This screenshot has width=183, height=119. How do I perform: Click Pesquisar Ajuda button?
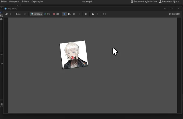[169, 2]
